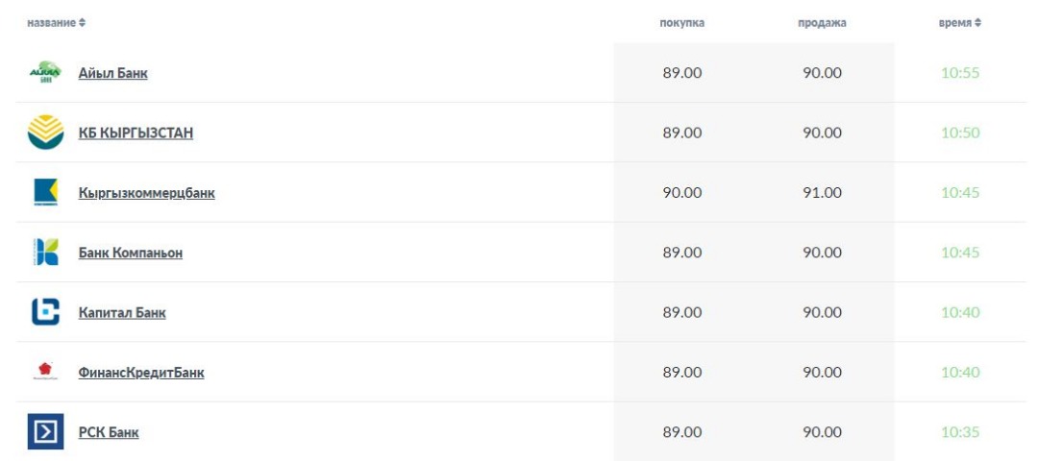
Task: Click the КБ КЫРГЫЗСТАН logo icon
Action: [x=46, y=133]
